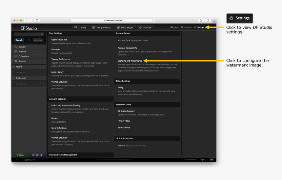Open Password settings
Image resolution: width=282 pixels, height=180 pixels.
[x=56, y=50]
